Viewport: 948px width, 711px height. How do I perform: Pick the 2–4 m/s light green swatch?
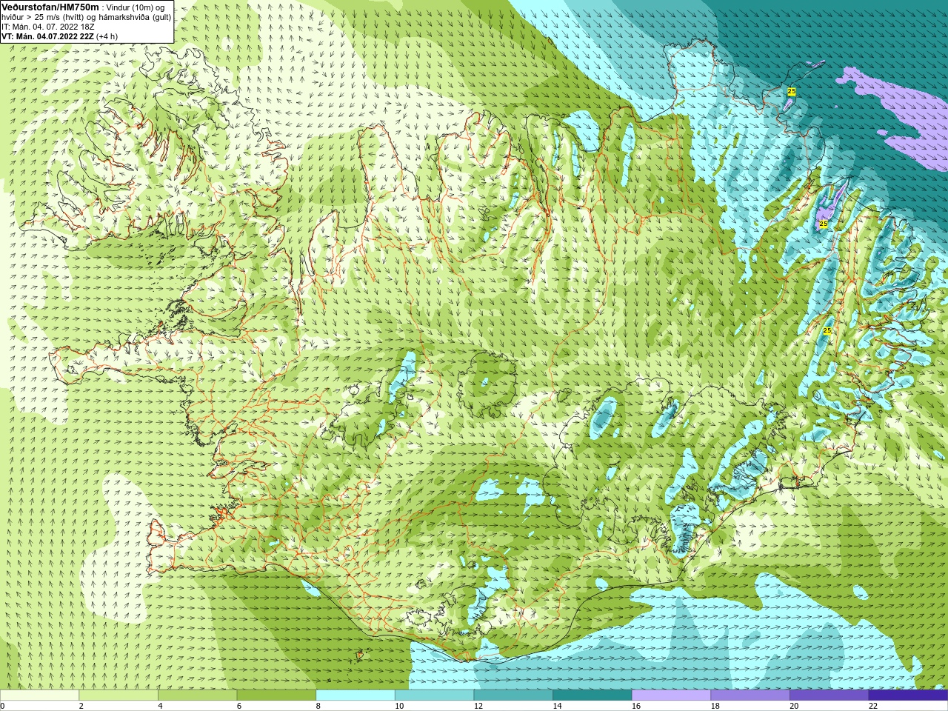pyautogui.click(x=118, y=695)
